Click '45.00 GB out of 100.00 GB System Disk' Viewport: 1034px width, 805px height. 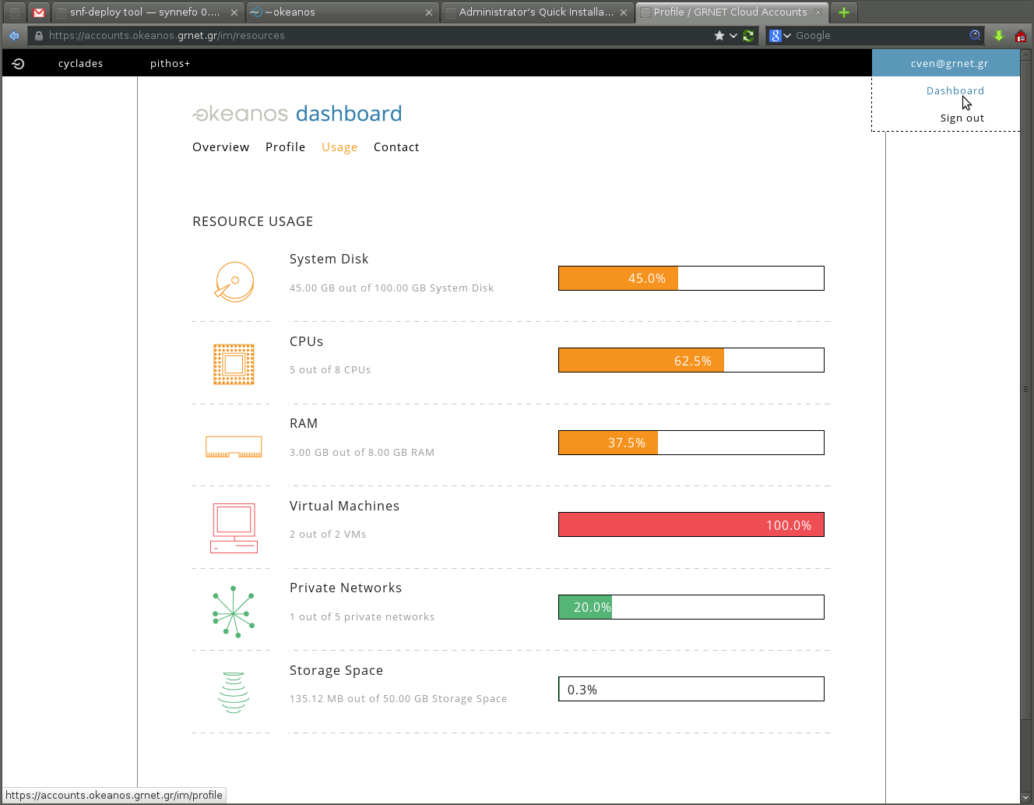[392, 288]
